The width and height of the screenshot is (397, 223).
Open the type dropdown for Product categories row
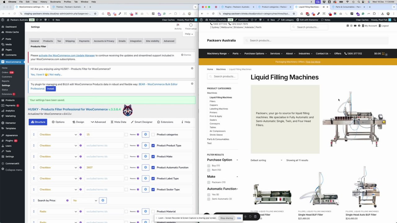tap(58, 134)
